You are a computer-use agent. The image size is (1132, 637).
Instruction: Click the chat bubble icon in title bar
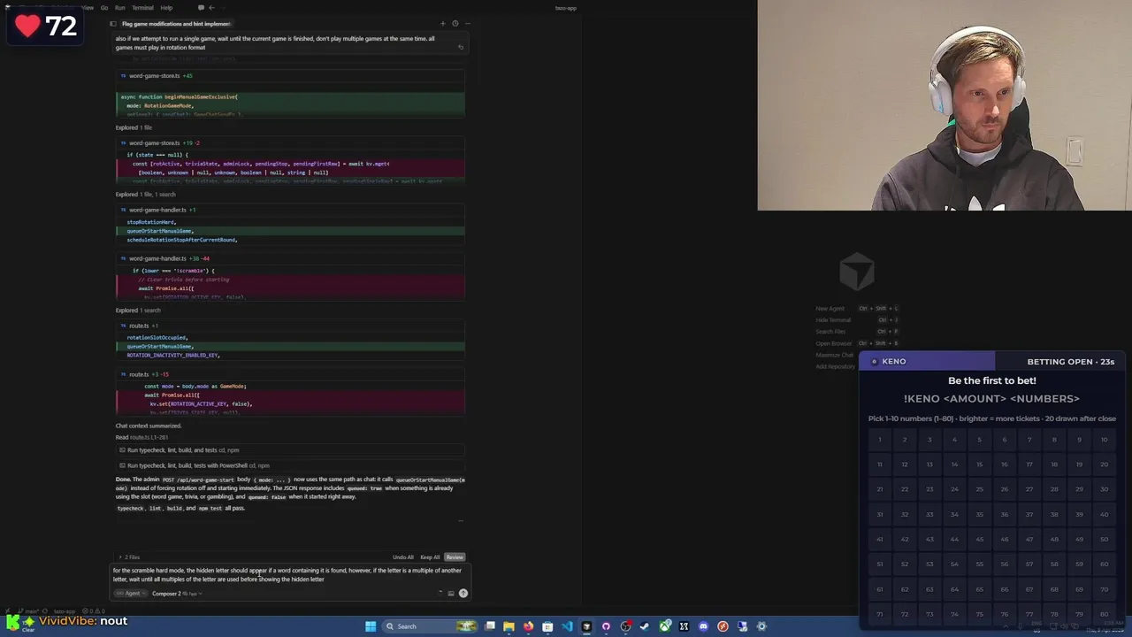click(x=201, y=8)
